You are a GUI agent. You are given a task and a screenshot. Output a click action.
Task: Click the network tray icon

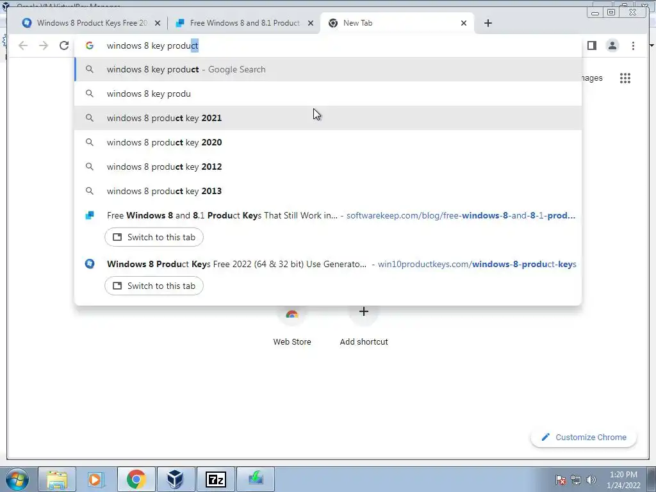coord(576,480)
